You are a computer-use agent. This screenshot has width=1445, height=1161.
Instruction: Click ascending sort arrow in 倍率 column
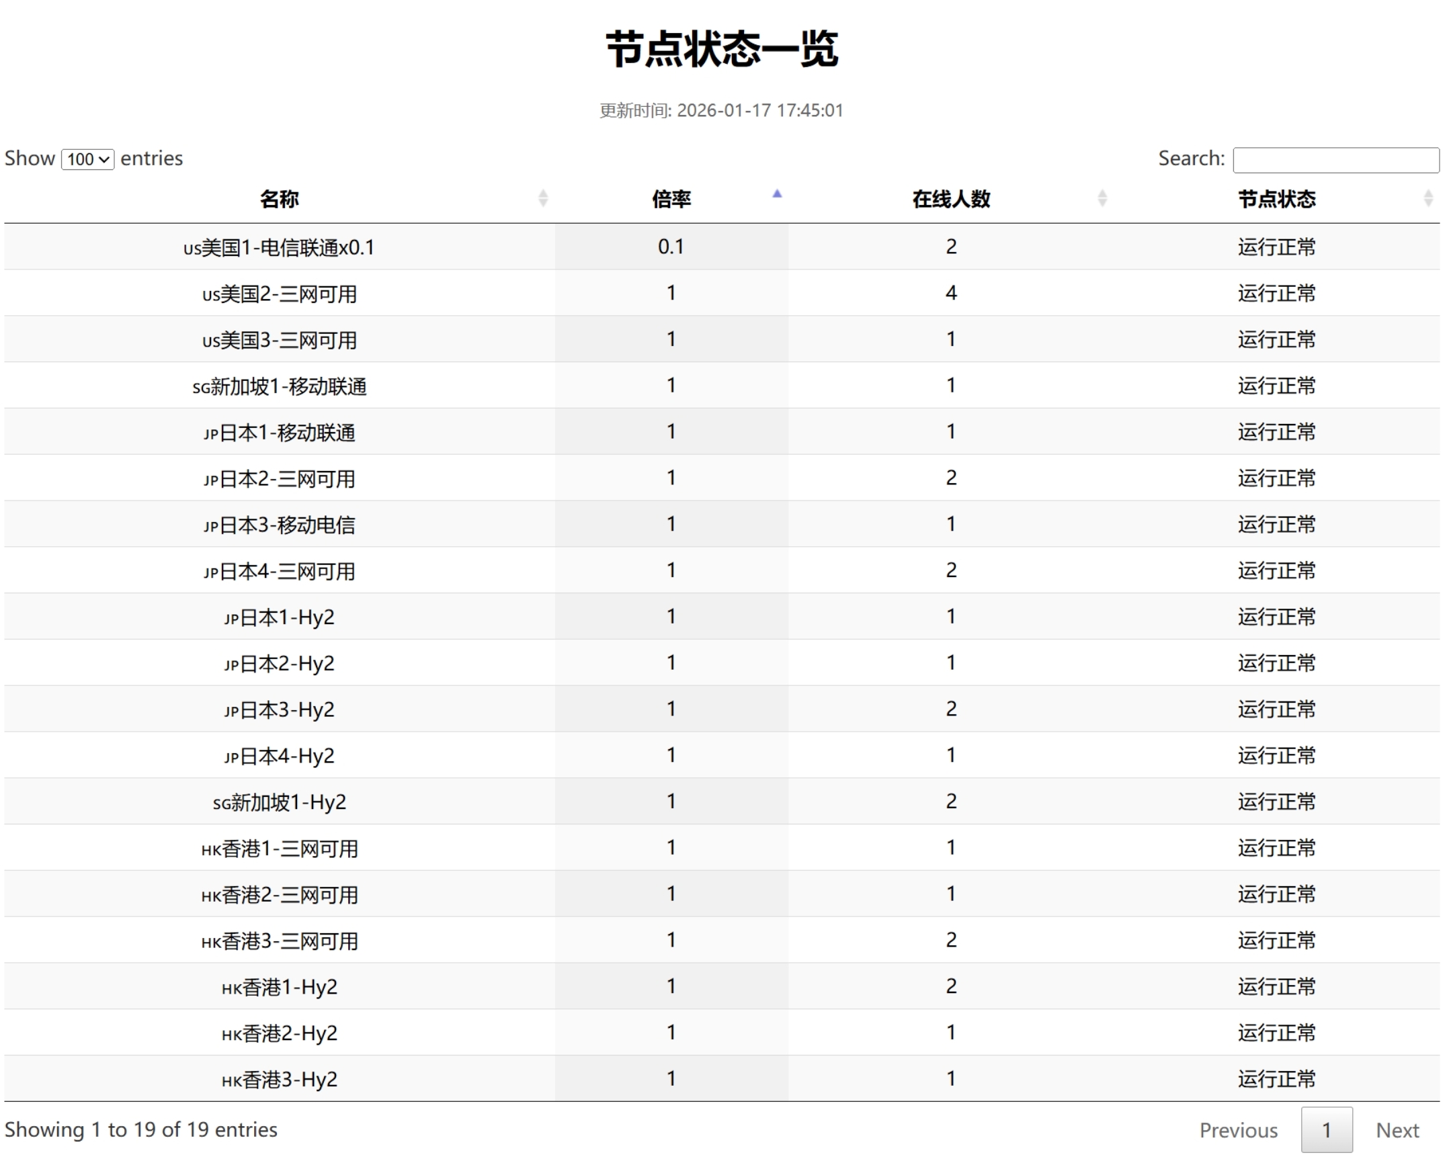tap(777, 194)
